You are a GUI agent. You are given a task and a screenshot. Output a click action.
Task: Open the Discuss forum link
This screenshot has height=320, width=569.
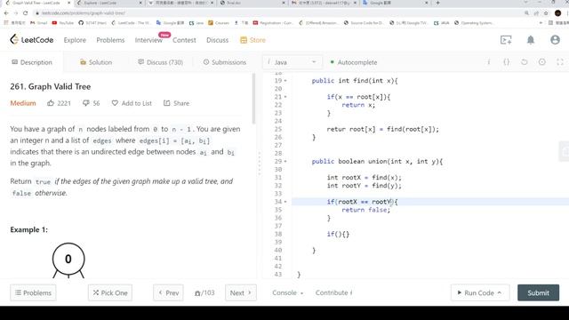[x=217, y=40]
